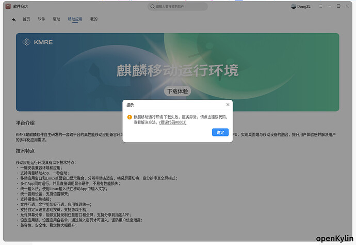Select the 移动应用 tab

tap(75, 19)
